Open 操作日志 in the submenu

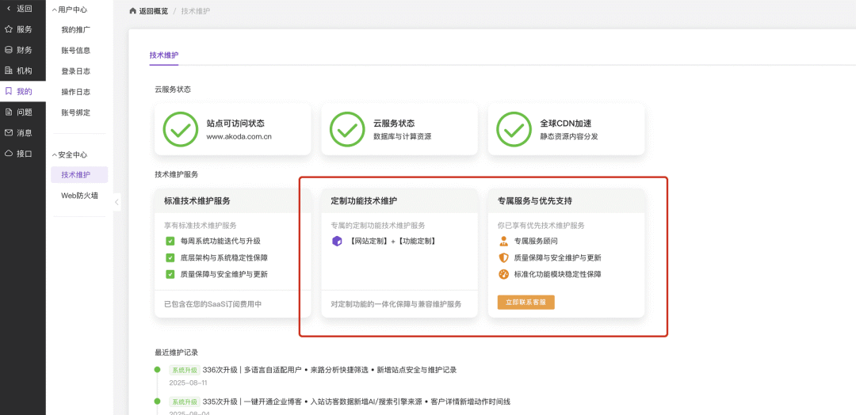coord(76,92)
